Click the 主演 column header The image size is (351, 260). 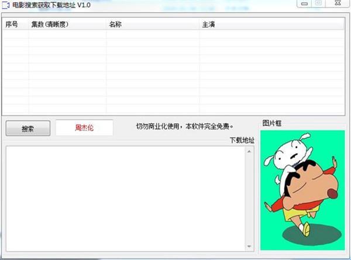pyautogui.click(x=272, y=24)
